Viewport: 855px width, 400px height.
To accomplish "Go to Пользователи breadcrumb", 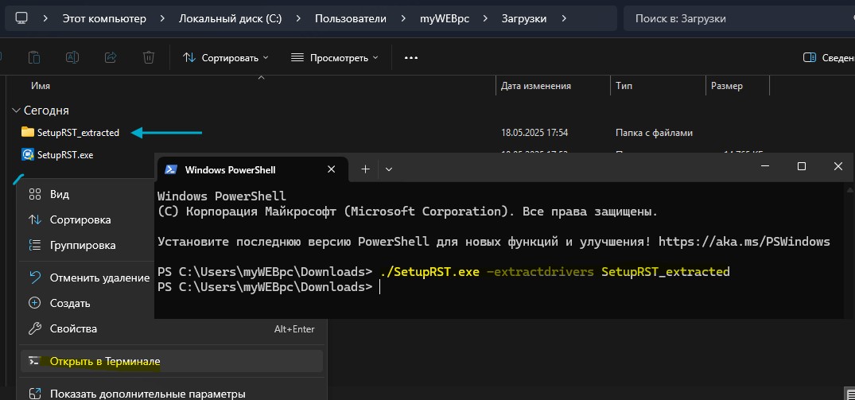I will 351,18.
